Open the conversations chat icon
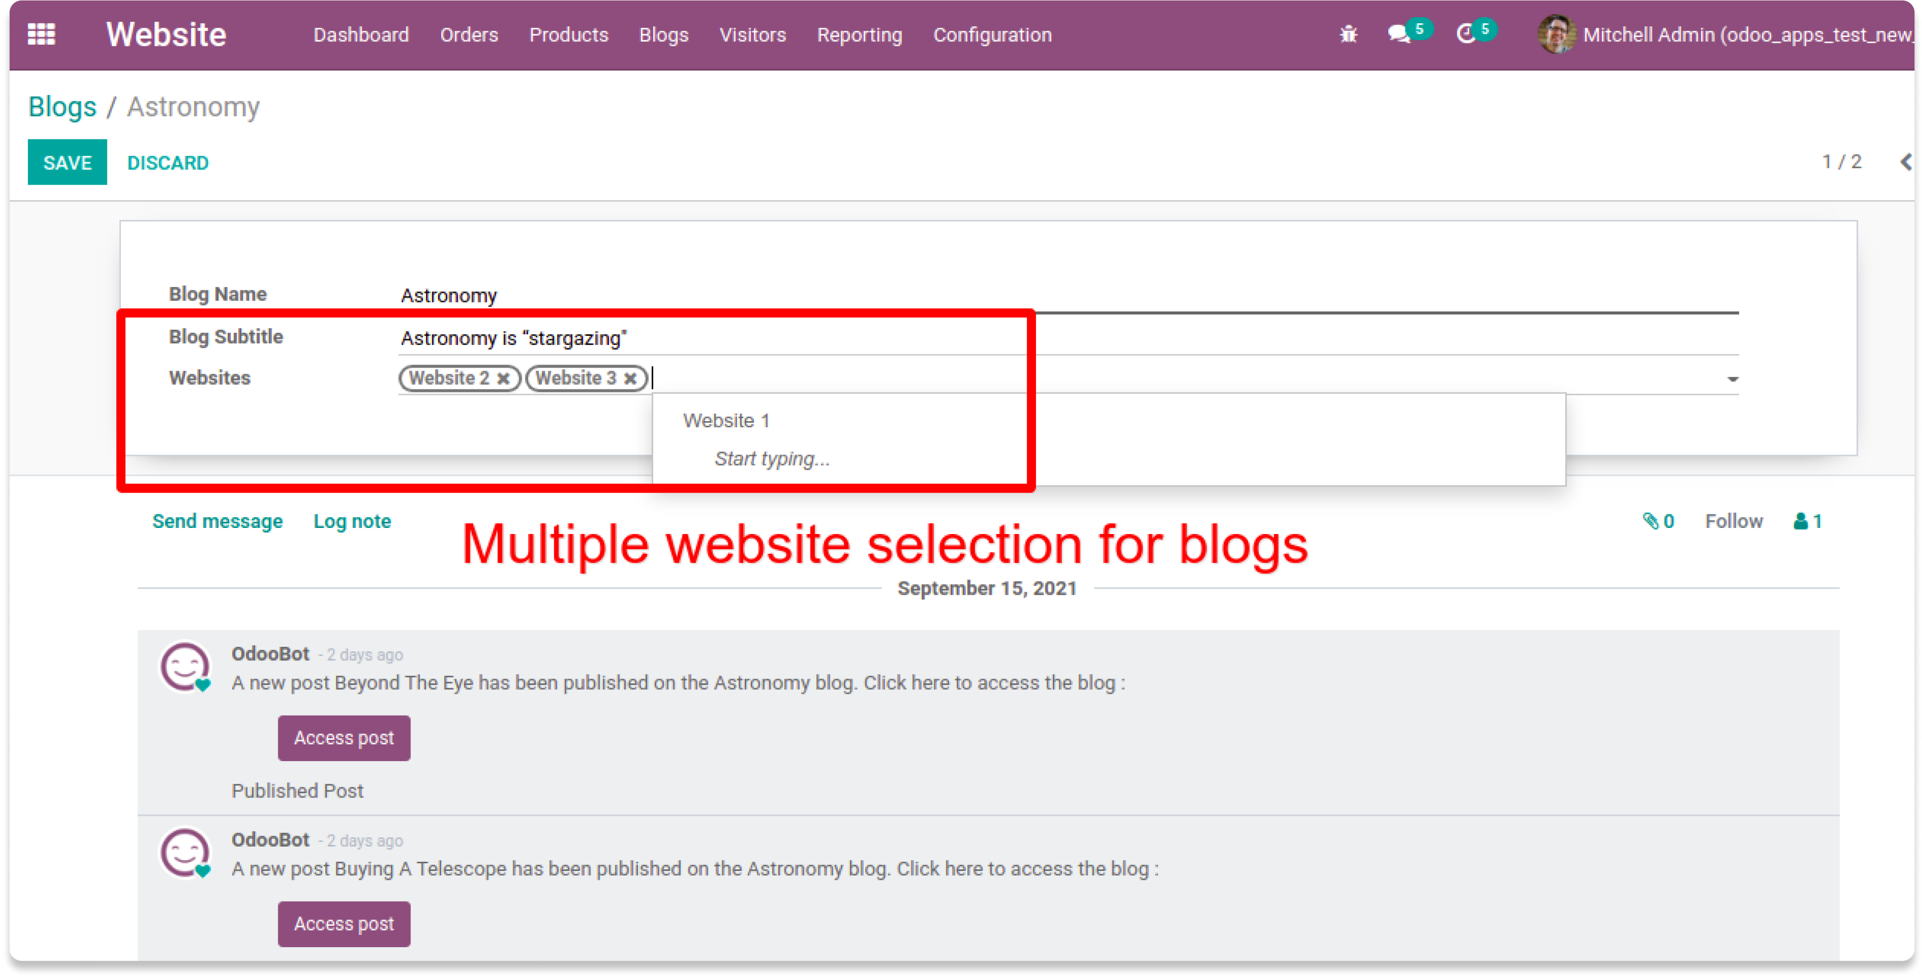The height and width of the screenshot is (977, 1922). coord(1399,34)
